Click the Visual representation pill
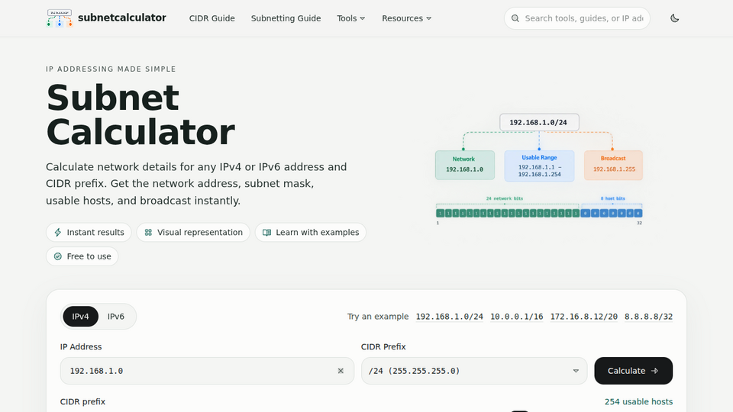Image resolution: width=733 pixels, height=412 pixels. (193, 232)
